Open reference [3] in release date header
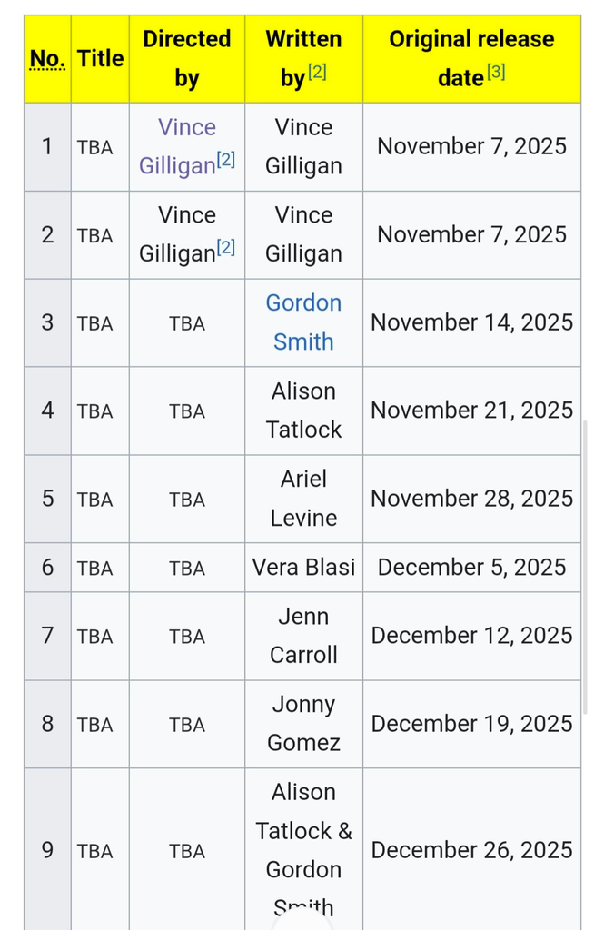 click(x=496, y=73)
